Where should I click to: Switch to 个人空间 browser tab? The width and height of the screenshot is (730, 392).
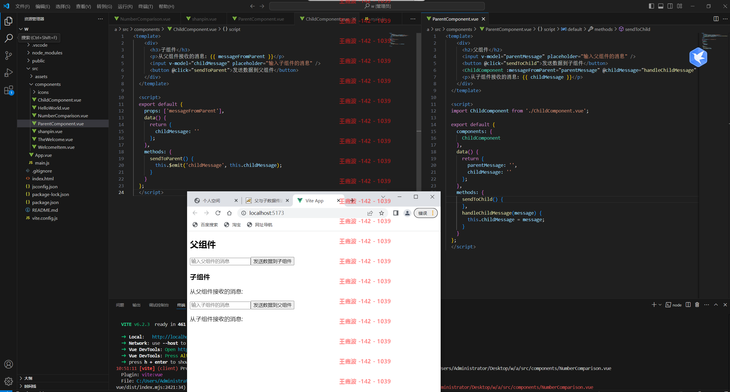point(215,201)
